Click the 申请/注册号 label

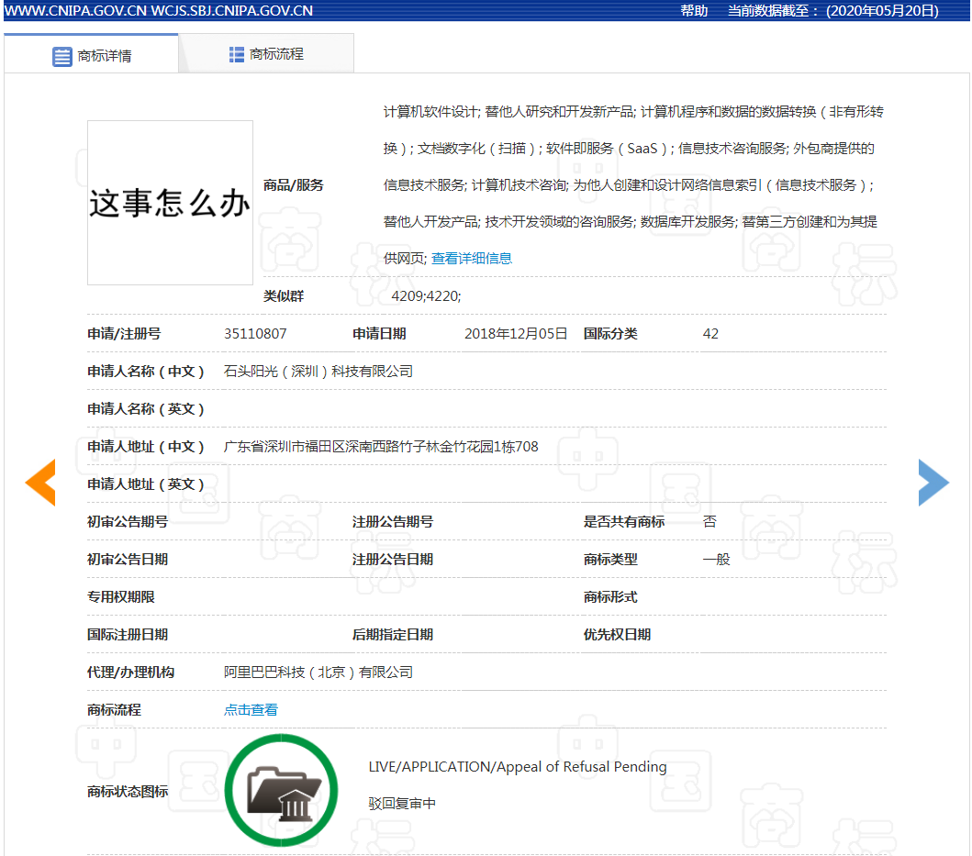click(x=124, y=333)
